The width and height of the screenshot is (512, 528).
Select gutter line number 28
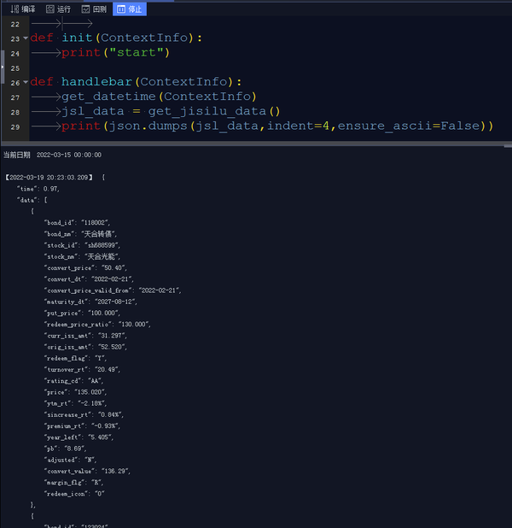click(x=15, y=112)
